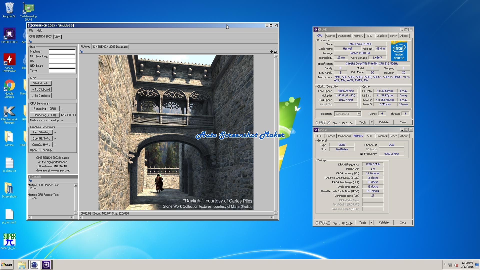
Task: Click Start all tests button
Action: 41,83
